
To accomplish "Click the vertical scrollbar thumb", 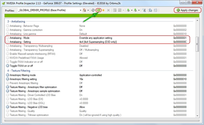I will pos(197,44).
